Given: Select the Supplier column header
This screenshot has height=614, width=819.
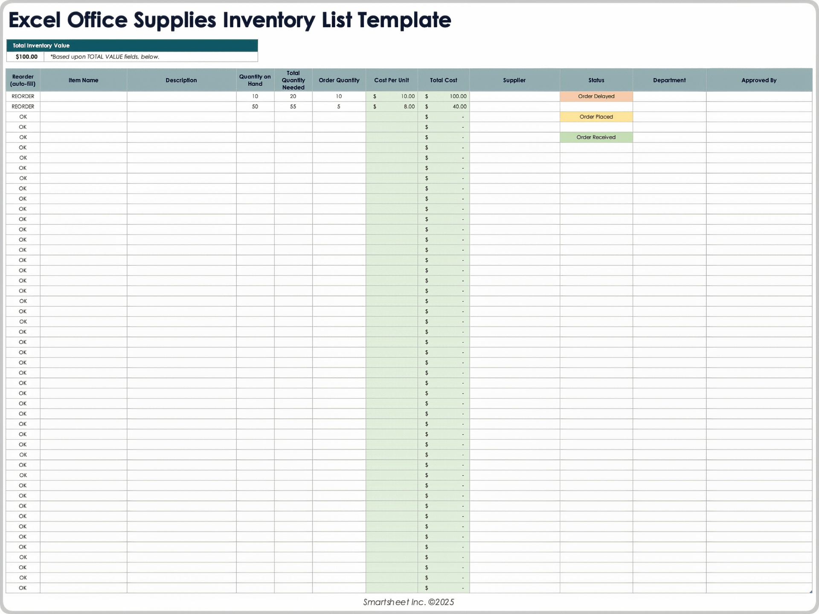Looking at the screenshot, I should tap(514, 80).
